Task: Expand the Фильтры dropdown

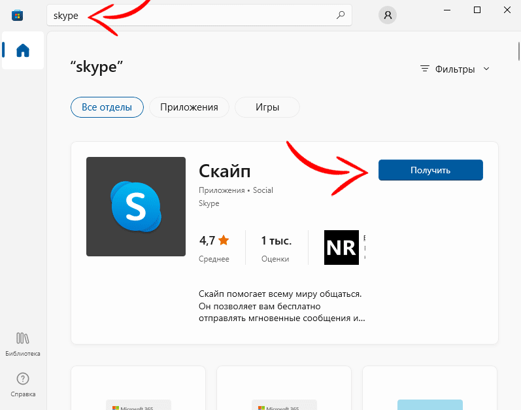Action: tap(455, 69)
